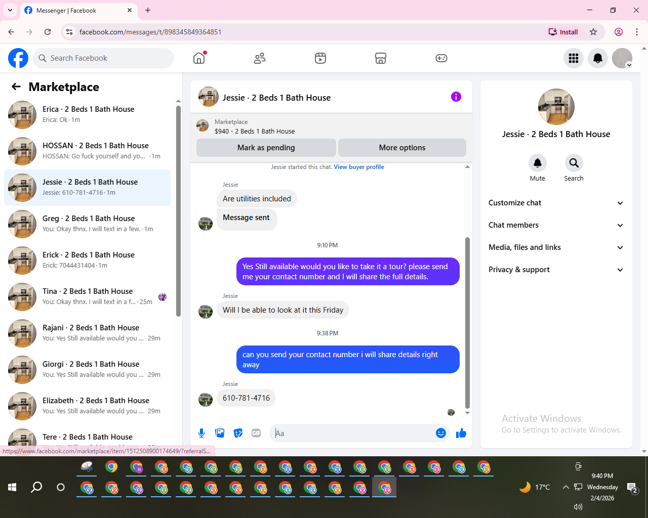Reload the page in Chrome
The width and height of the screenshot is (648, 518).
coord(48,32)
